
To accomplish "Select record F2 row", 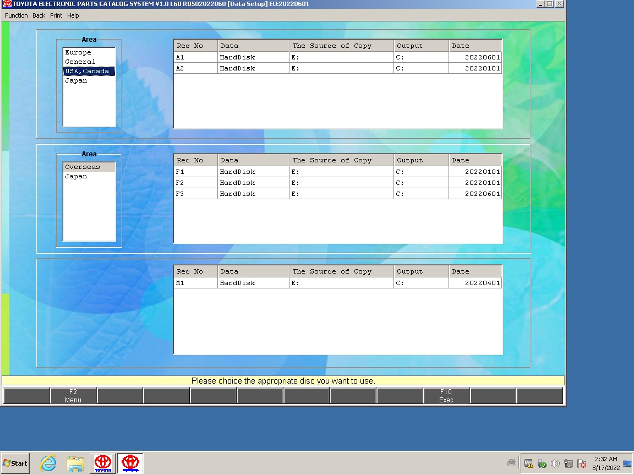I will [337, 183].
